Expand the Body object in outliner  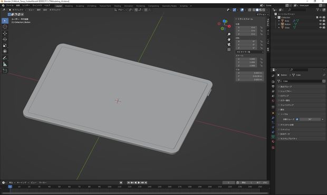[279, 21]
